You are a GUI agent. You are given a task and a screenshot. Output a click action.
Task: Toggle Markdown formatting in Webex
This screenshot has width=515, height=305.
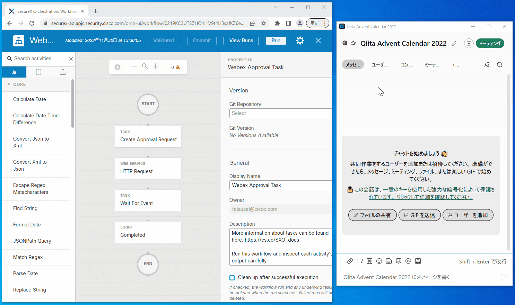click(x=369, y=261)
